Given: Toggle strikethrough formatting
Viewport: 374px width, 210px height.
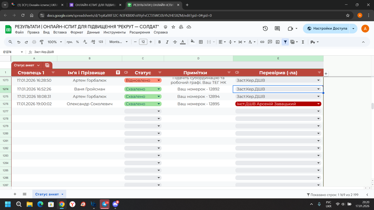Looking at the screenshot, I should (x=175, y=42).
